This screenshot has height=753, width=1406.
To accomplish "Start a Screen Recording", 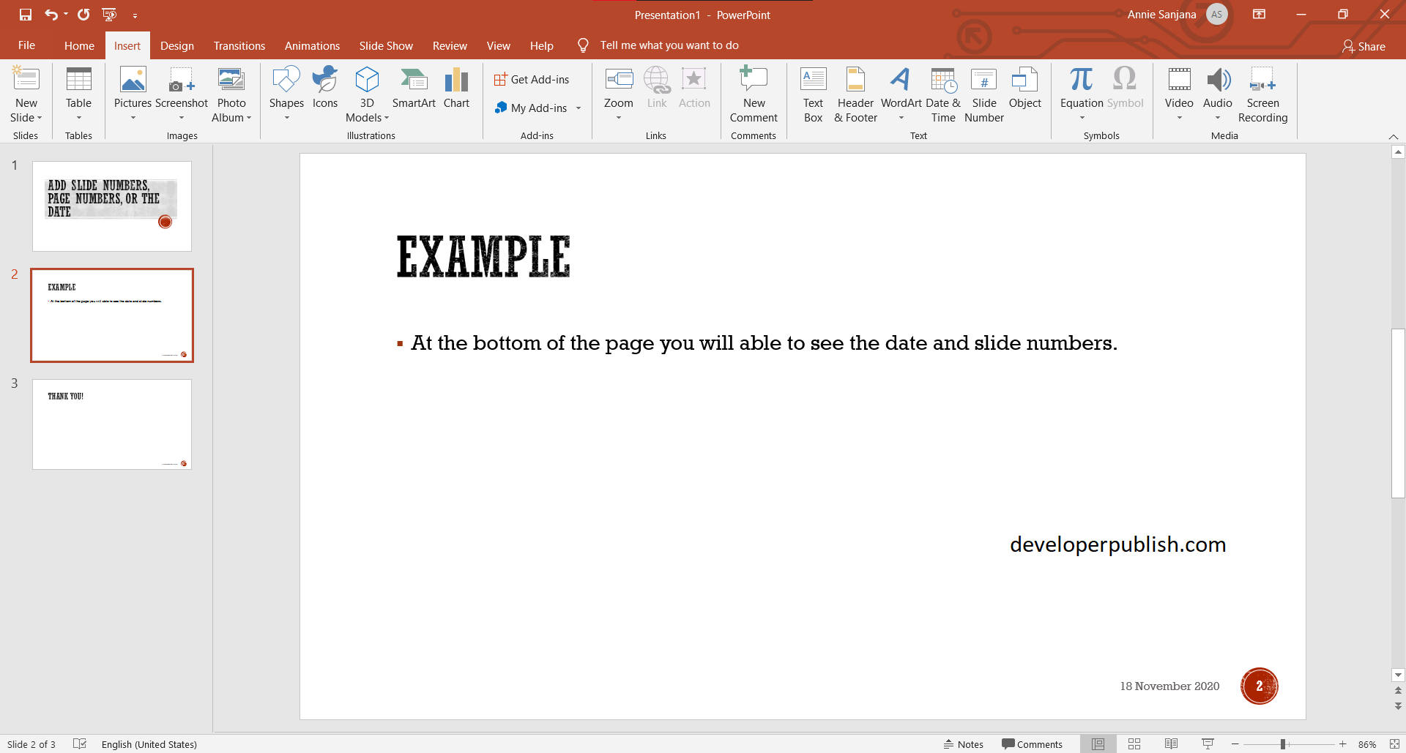I will (1262, 94).
